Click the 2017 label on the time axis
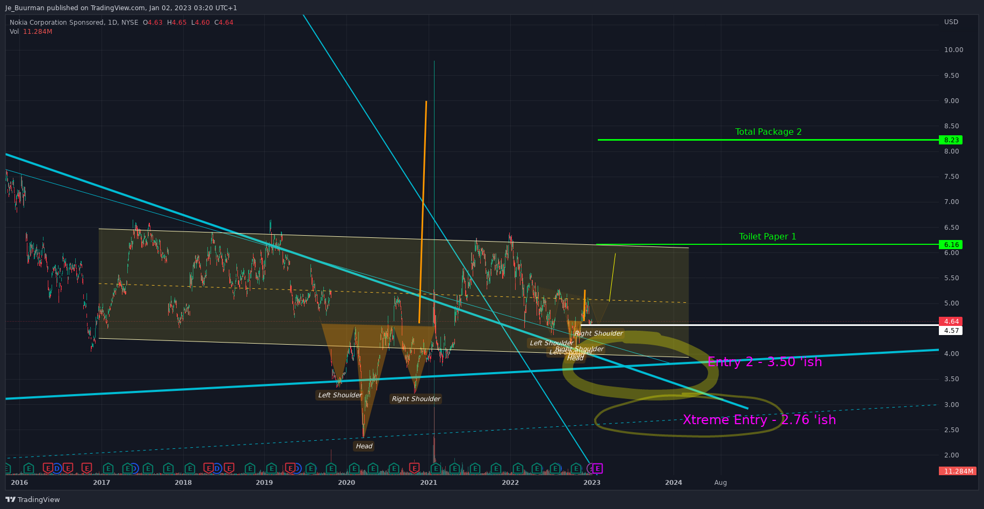 pos(102,483)
